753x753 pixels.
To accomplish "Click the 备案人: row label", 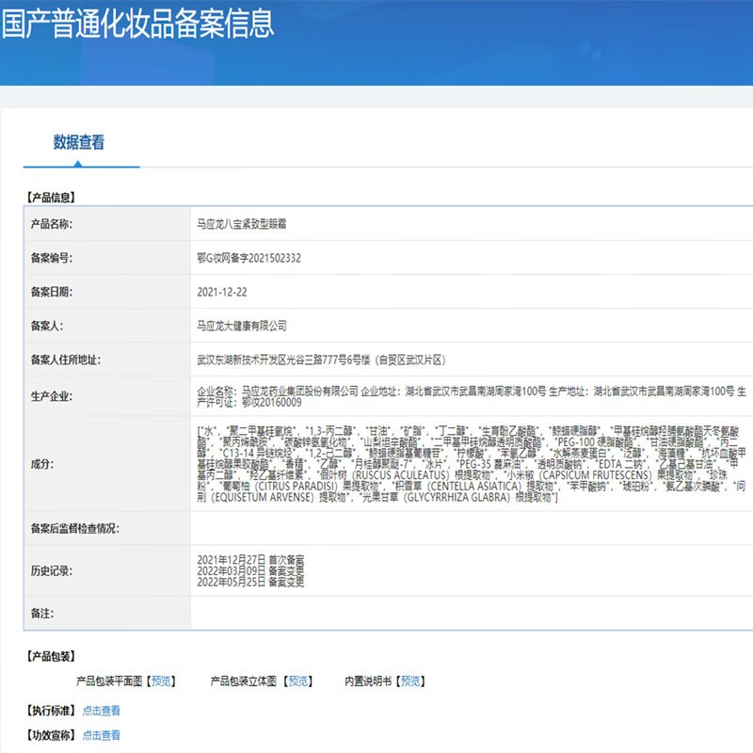I will 47,326.
